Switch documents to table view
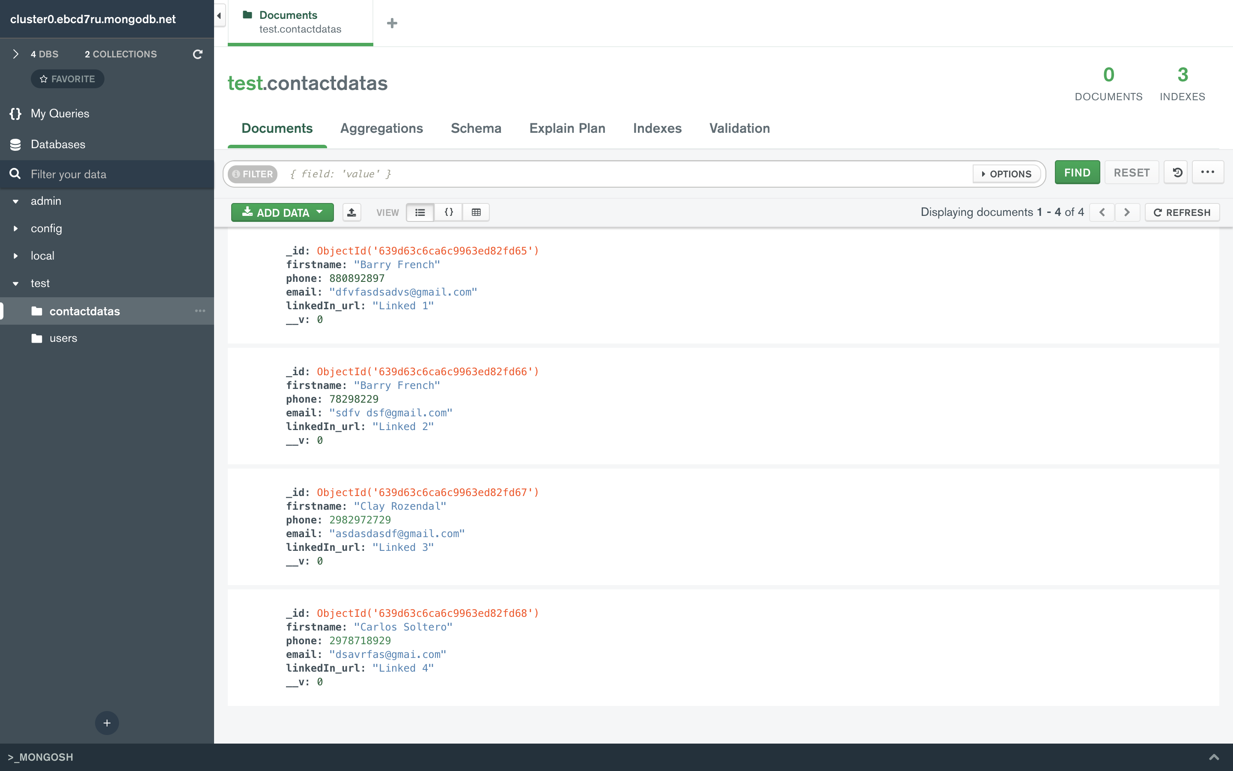 point(476,212)
